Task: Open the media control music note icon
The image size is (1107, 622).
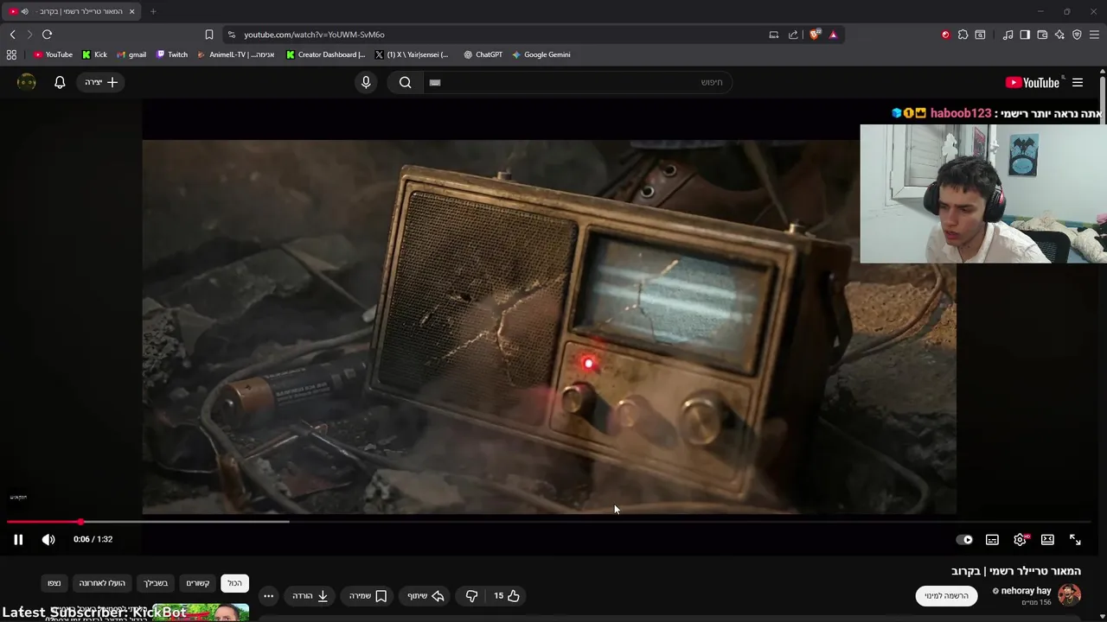Action: click(1008, 35)
